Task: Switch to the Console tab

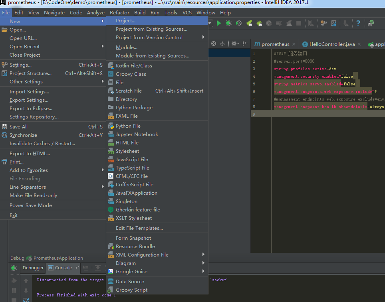Action: click(x=64, y=268)
